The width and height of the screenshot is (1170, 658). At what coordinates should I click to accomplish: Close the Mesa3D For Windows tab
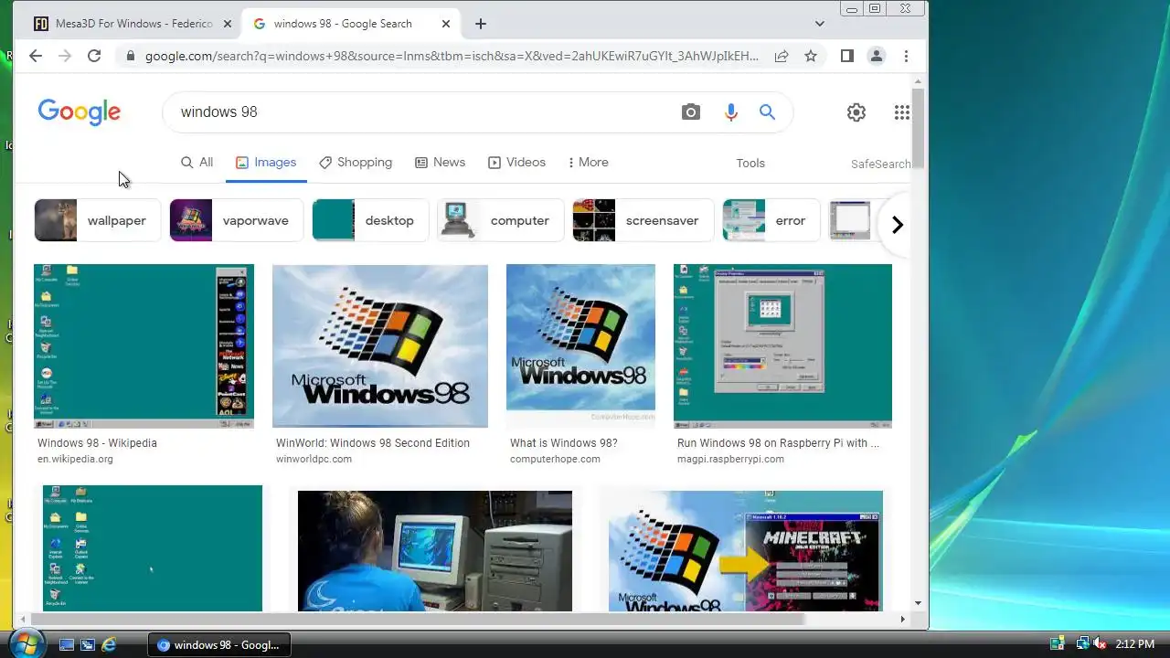228,24
